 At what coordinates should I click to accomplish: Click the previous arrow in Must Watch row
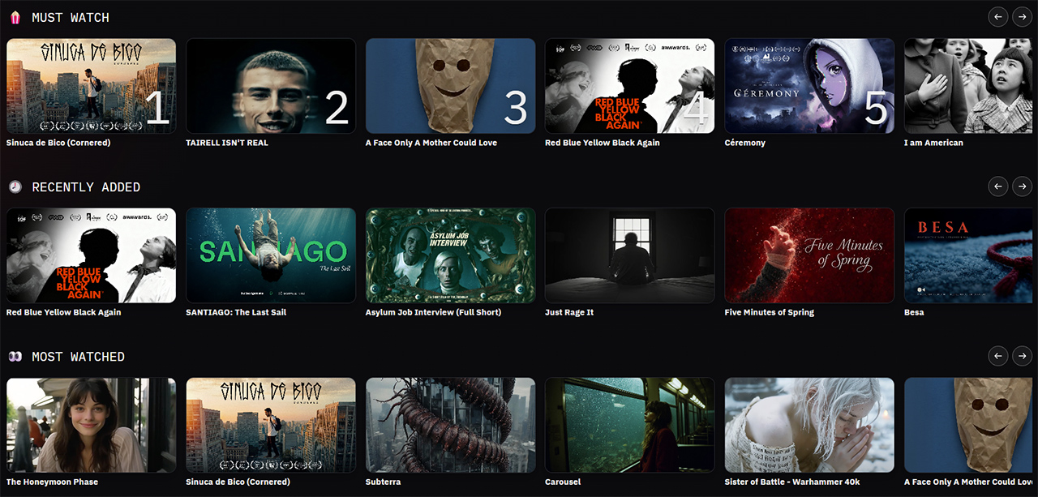[x=998, y=16]
